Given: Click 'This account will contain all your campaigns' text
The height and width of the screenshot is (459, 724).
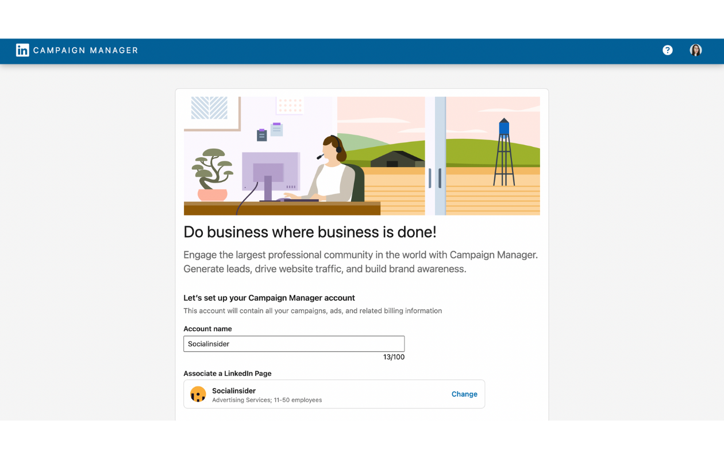Looking at the screenshot, I should [313, 311].
